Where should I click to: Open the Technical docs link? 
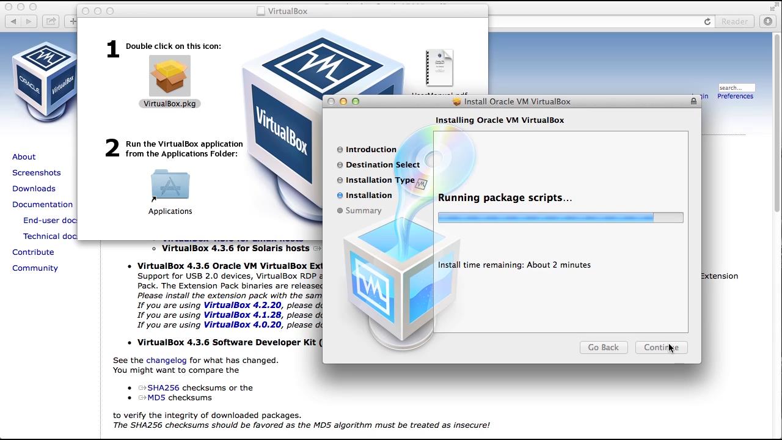coord(50,236)
